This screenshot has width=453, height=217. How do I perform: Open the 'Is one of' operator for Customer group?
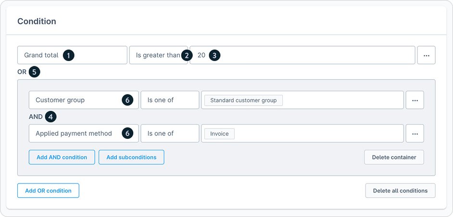coord(169,100)
